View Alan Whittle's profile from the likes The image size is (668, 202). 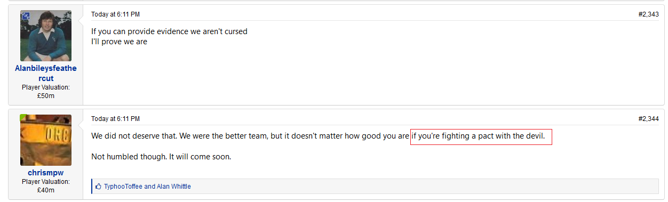(174, 187)
